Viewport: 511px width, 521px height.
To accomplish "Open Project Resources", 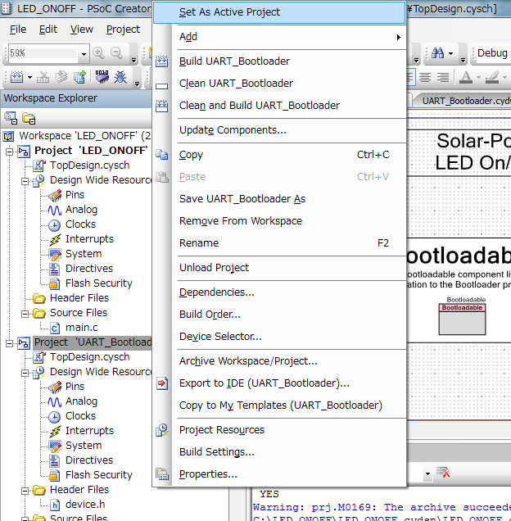I will pos(279,429).
